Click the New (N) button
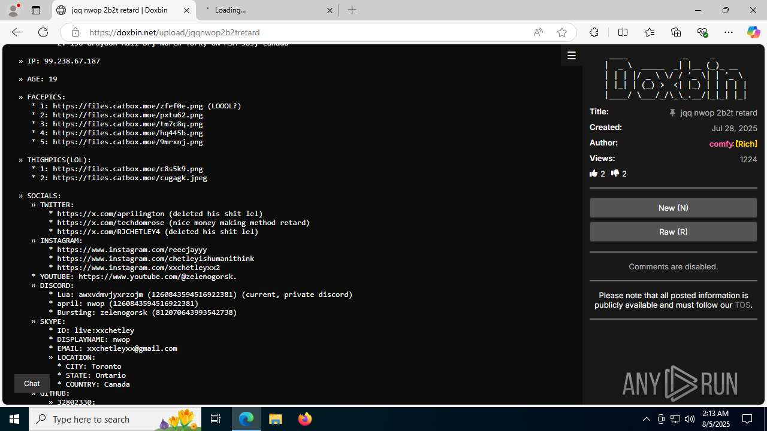Image resolution: width=767 pixels, height=431 pixels. [673, 208]
